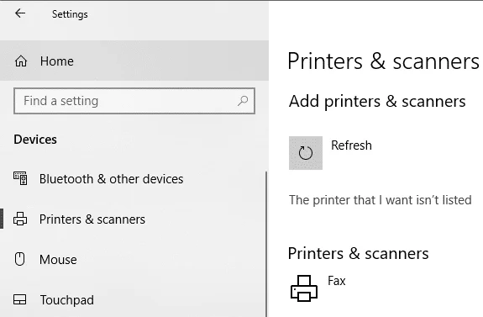Click the Printers & scanners list heading above Fax

pos(358,253)
